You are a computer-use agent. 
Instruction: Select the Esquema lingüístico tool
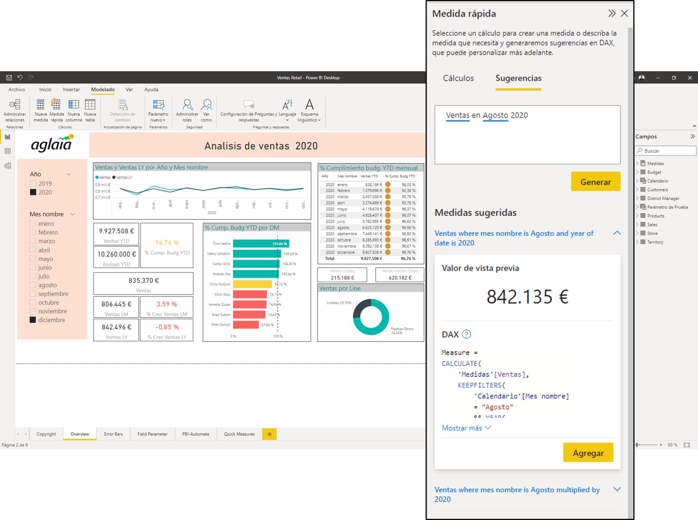[309, 111]
